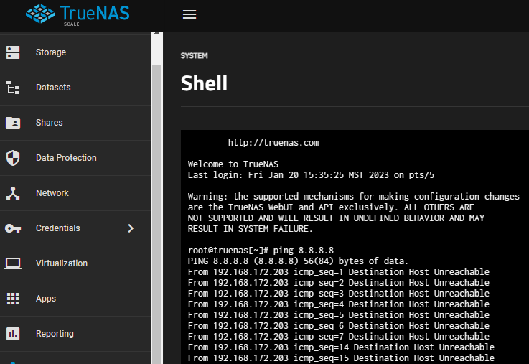Image resolution: width=529 pixels, height=364 pixels.
Task: Click the 'root@truenas[~]# ping 8.8.8.8' prompt line
Action: point(261,251)
